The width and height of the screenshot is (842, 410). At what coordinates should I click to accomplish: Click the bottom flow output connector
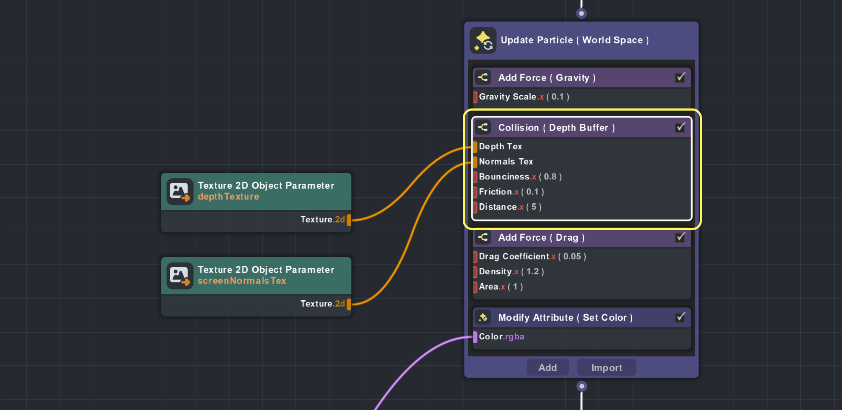(581, 386)
